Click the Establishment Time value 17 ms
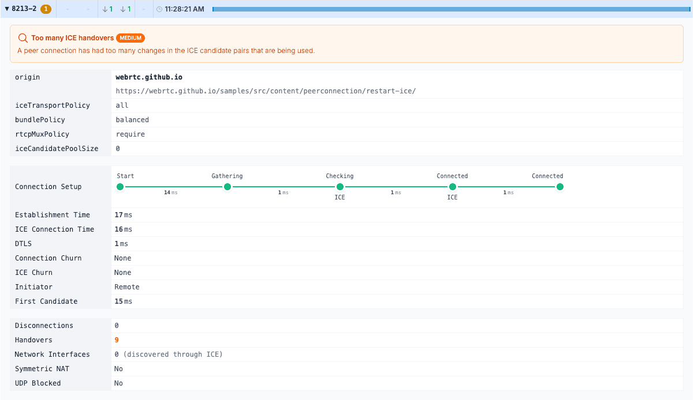694x400 pixels. click(123, 215)
